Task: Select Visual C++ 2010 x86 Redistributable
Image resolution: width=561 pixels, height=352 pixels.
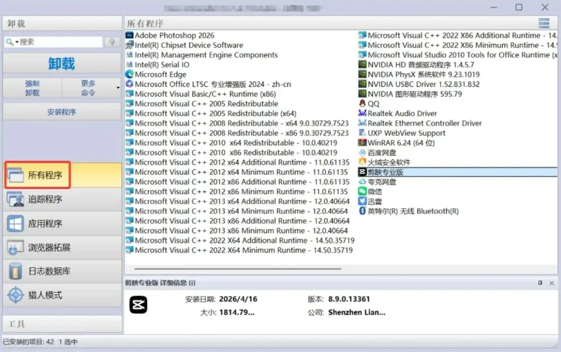Action: click(232, 153)
